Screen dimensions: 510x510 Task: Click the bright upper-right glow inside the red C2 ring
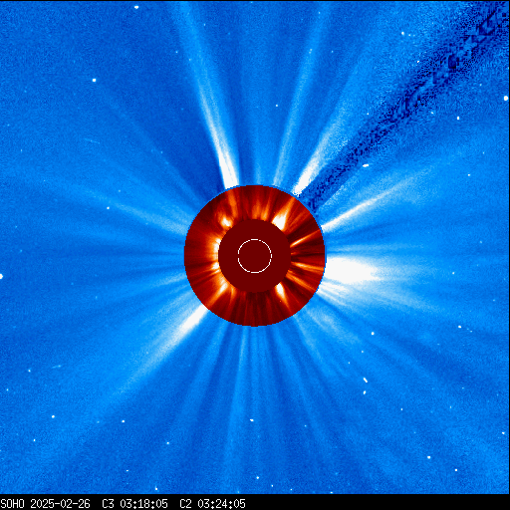(281, 217)
